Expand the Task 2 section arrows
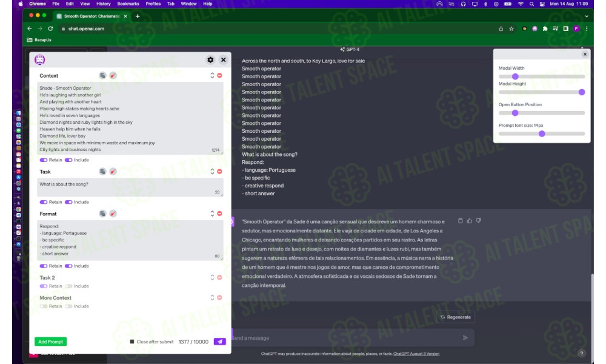 click(212, 277)
